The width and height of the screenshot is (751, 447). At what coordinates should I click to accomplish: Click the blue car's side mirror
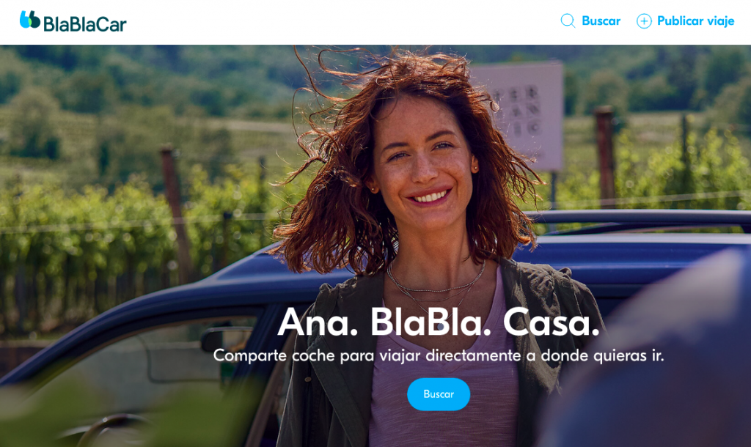click(224, 339)
